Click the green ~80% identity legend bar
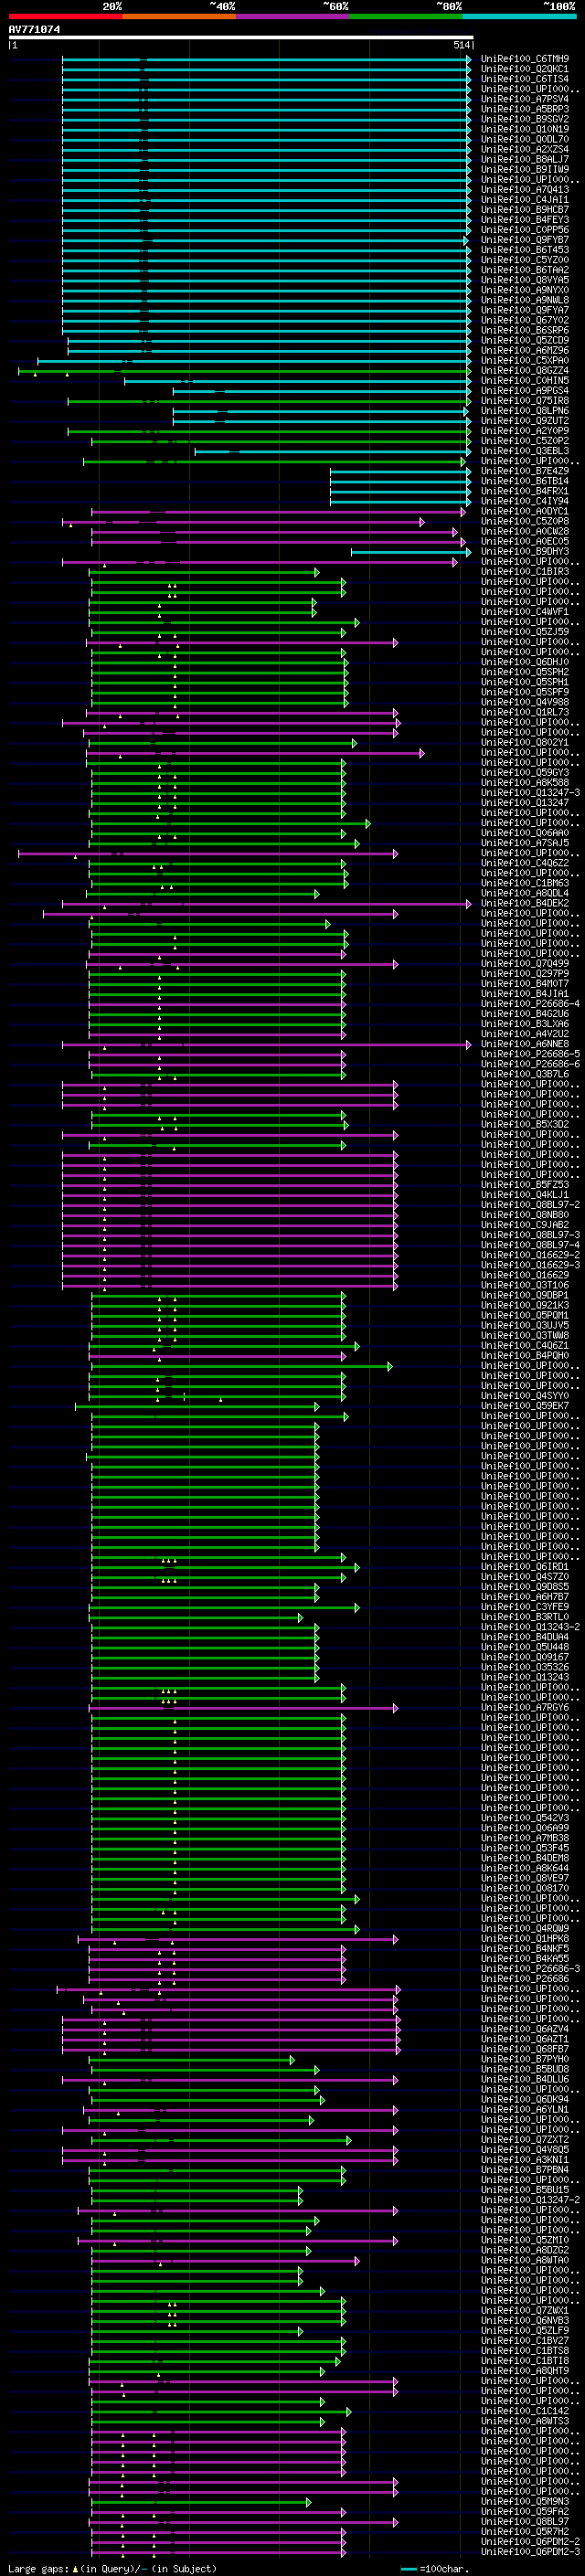 [x=406, y=17]
